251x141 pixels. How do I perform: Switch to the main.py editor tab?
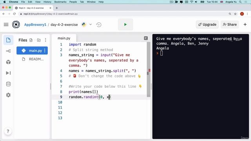pos(64,38)
